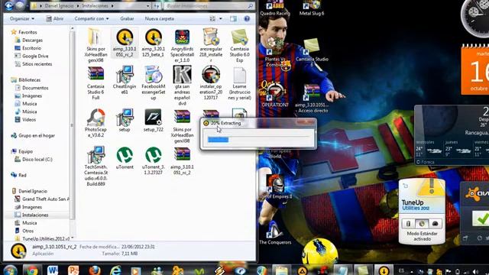
Task: Click the extraction progress bar
Action: (258, 139)
